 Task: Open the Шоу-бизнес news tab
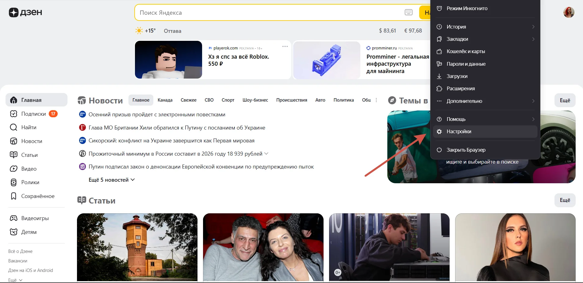(255, 100)
